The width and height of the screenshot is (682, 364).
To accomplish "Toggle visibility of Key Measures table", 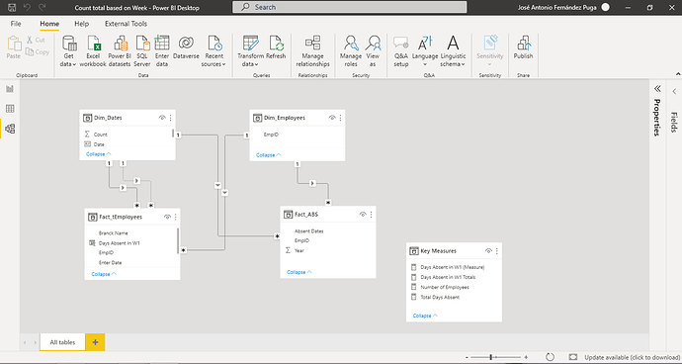I will [x=488, y=251].
